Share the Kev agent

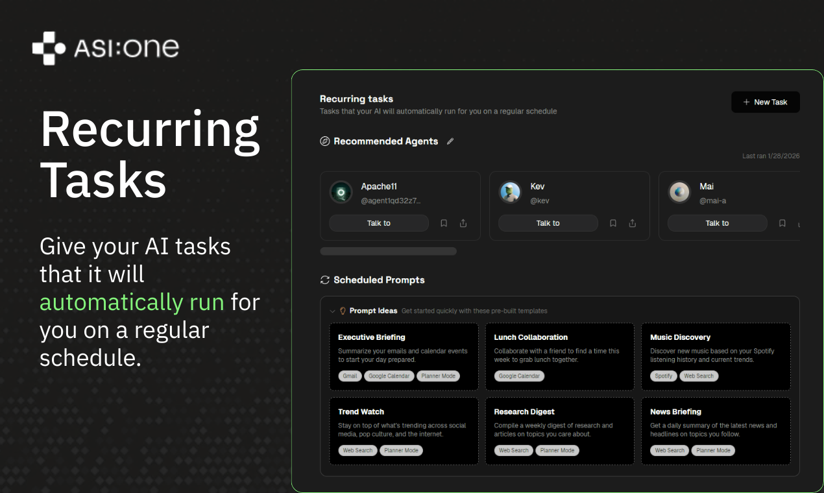[x=633, y=223]
